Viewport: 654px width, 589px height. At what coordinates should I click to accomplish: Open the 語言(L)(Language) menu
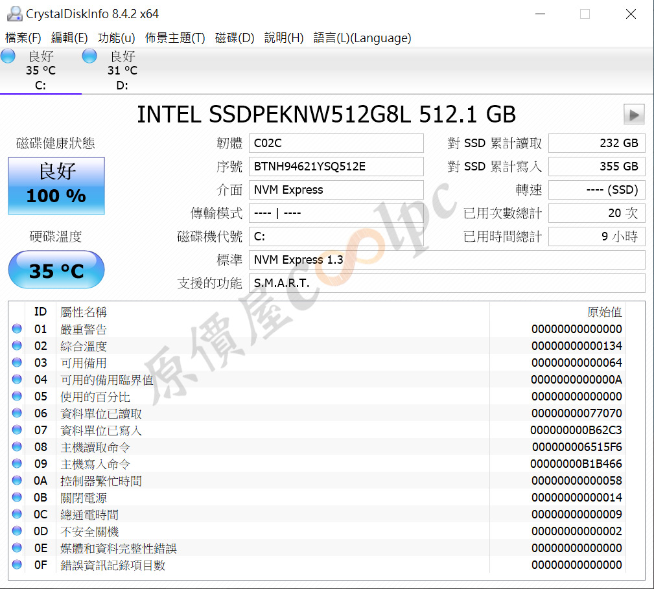[x=362, y=38]
